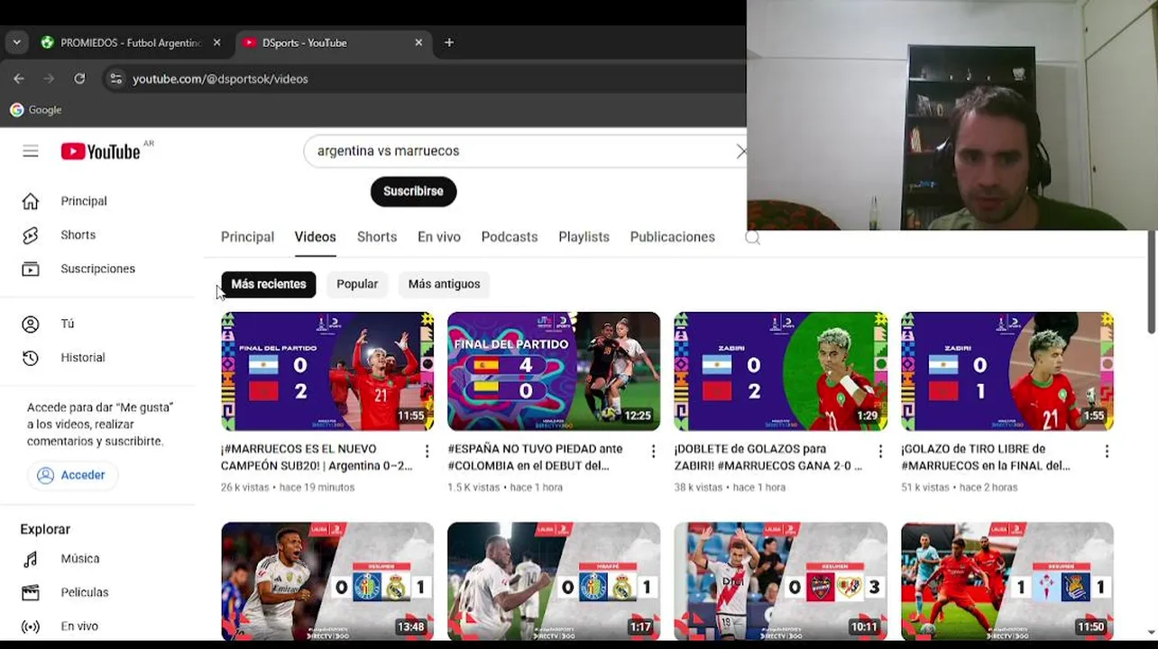
Task: Click the Acceder sign-in button
Action: tap(71, 475)
